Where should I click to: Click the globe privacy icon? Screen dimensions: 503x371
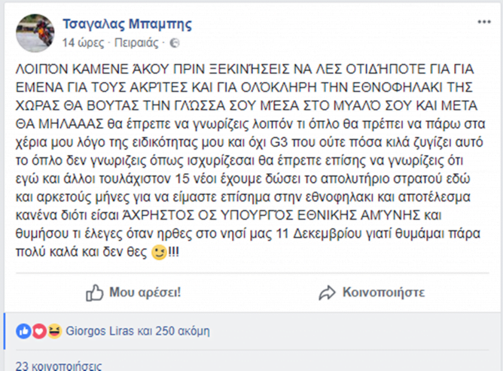click(175, 43)
